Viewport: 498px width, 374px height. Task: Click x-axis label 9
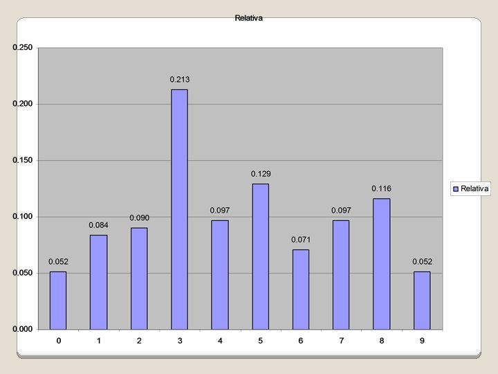click(422, 341)
